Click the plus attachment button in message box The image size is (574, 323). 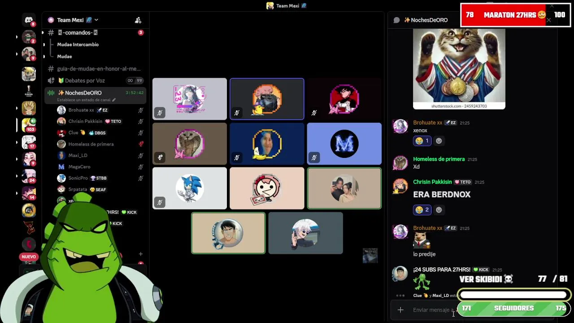point(400,310)
